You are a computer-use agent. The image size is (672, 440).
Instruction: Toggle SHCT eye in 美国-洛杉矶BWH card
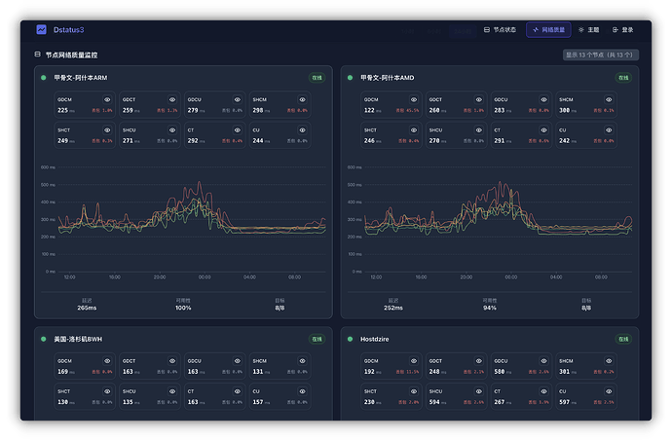(x=107, y=391)
